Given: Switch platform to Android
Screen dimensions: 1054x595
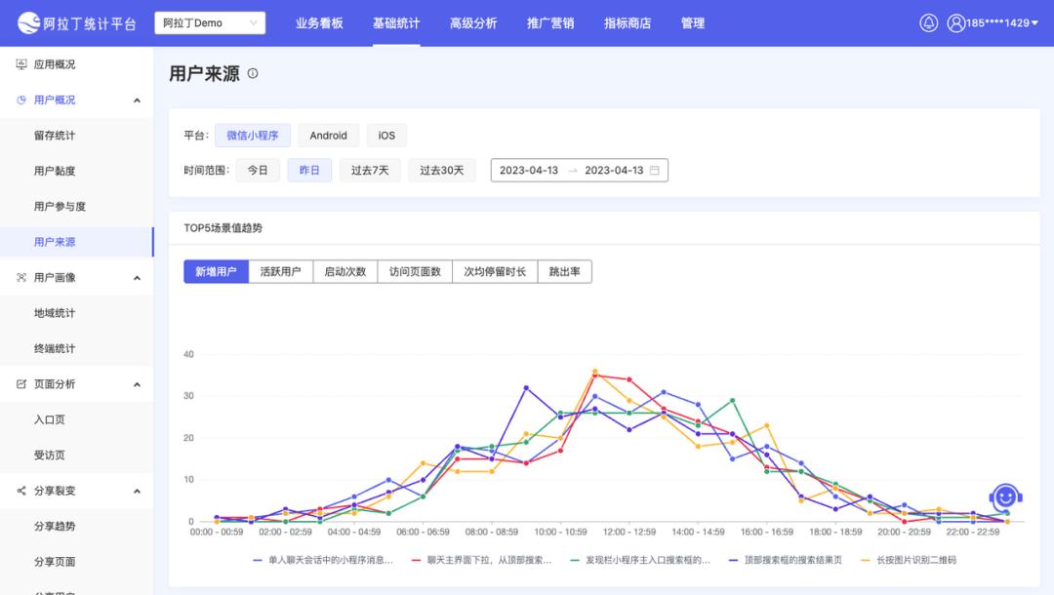Looking at the screenshot, I should pyautogui.click(x=328, y=136).
